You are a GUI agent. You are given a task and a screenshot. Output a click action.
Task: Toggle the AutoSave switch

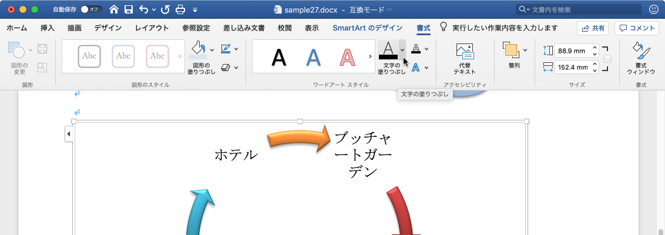tap(91, 9)
